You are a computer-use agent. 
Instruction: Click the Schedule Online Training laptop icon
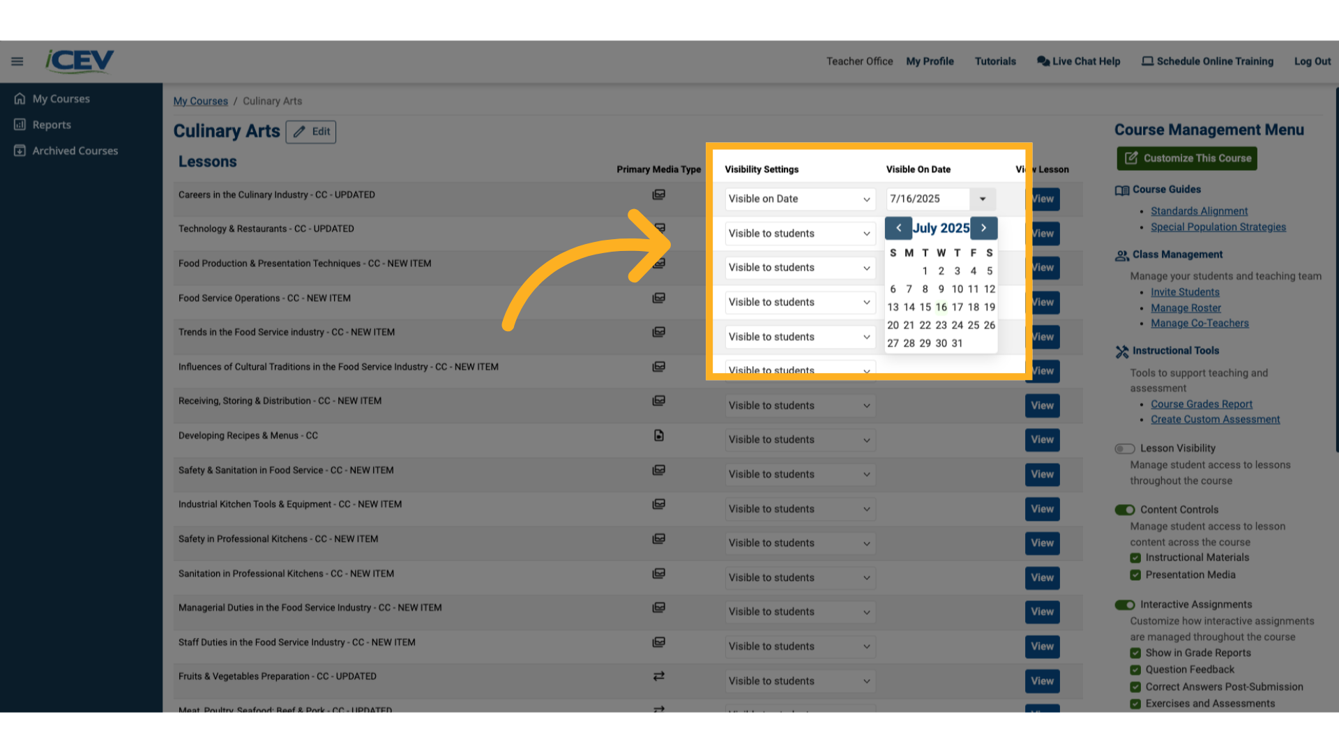1147,61
